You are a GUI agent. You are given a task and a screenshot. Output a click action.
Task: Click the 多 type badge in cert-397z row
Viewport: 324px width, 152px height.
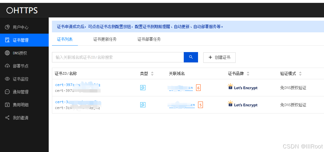143,88
